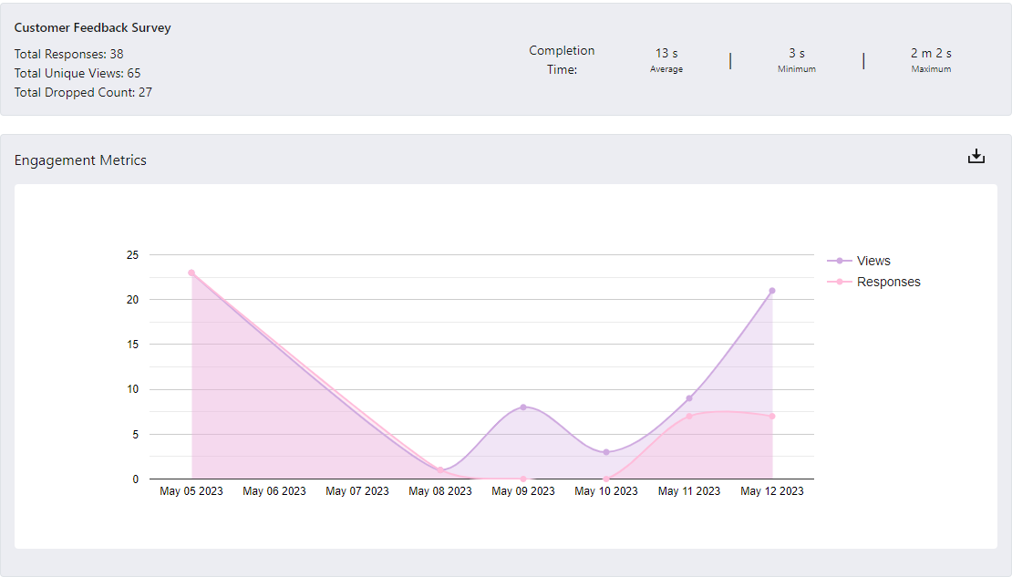This screenshot has height=577, width=1012.
Task: Click the peak data point on May 05
Action: [191, 273]
